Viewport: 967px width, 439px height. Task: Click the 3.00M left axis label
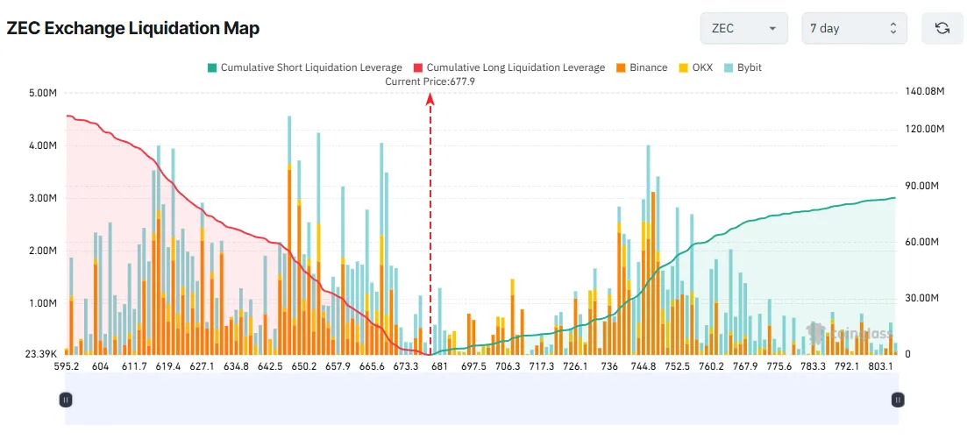(45, 199)
